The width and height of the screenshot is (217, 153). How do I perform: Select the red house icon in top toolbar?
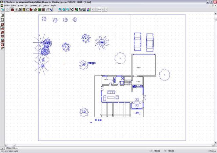click(x=12, y=10)
